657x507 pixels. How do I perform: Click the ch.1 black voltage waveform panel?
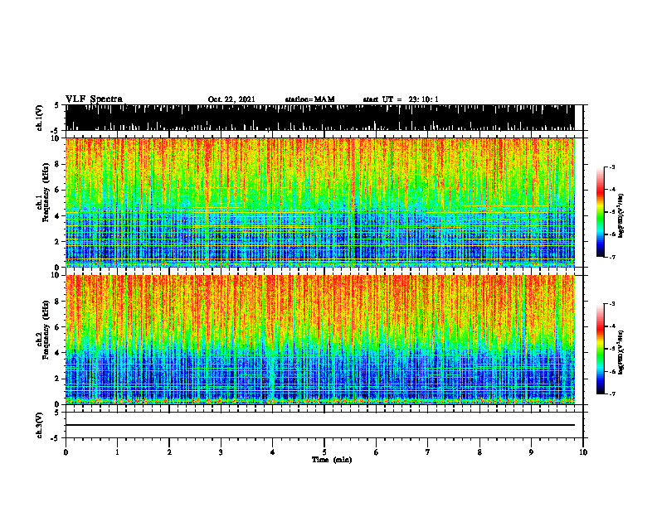[320, 118]
